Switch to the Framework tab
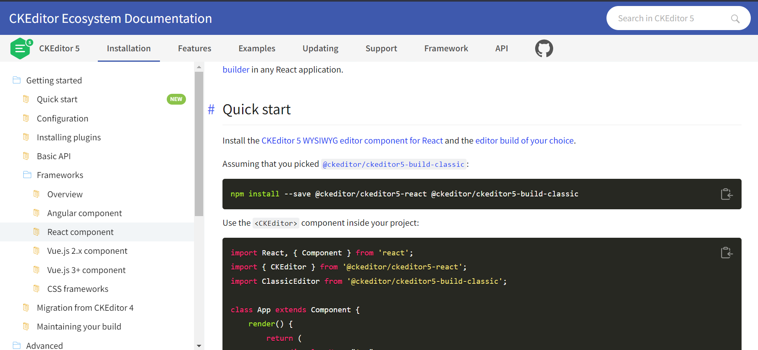 coord(446,49)
